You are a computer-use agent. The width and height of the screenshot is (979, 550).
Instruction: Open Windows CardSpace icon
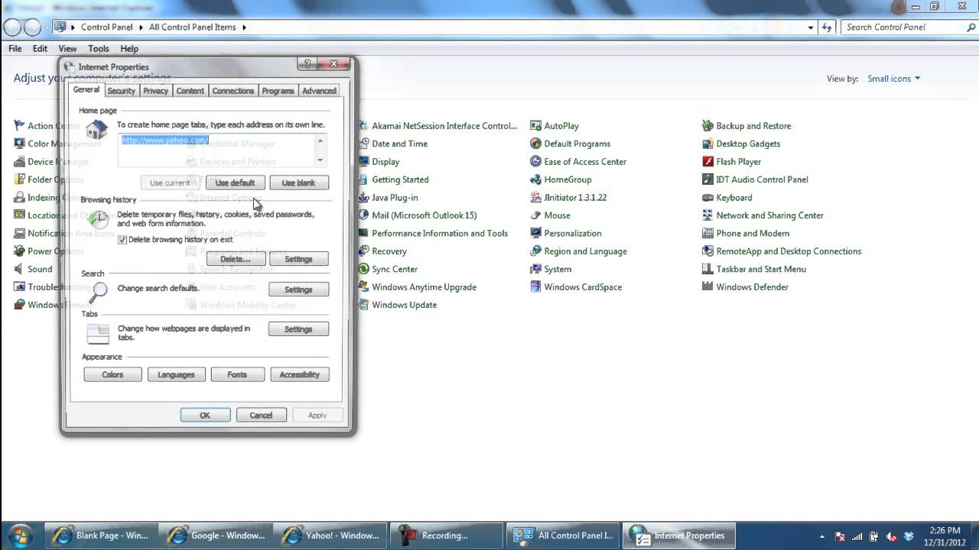pos(577,287)
